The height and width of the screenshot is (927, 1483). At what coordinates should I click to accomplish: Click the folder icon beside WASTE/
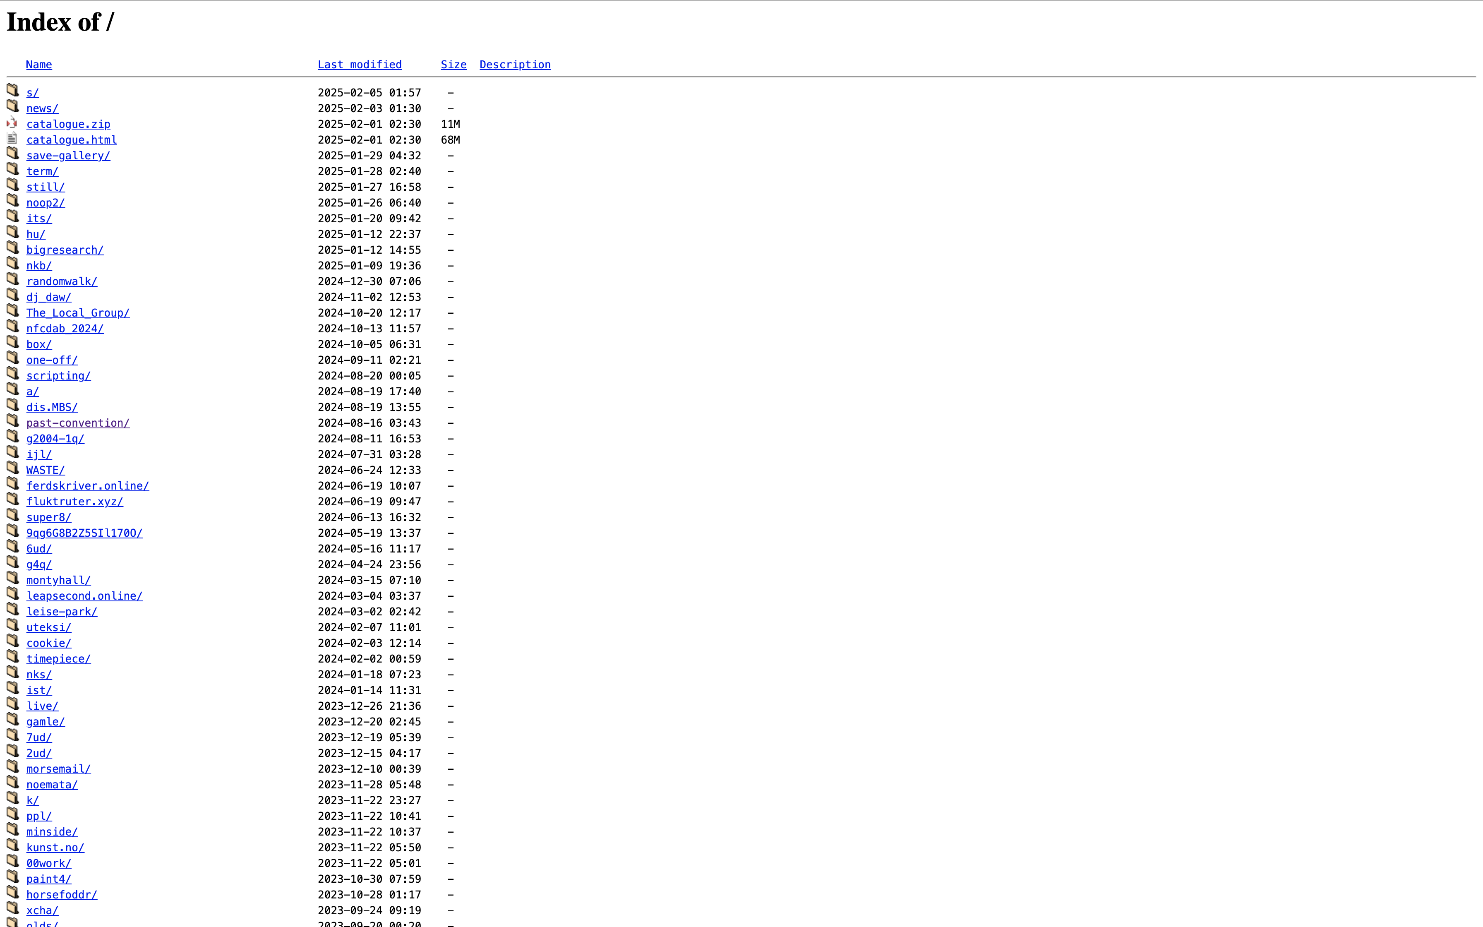point(12,468)
